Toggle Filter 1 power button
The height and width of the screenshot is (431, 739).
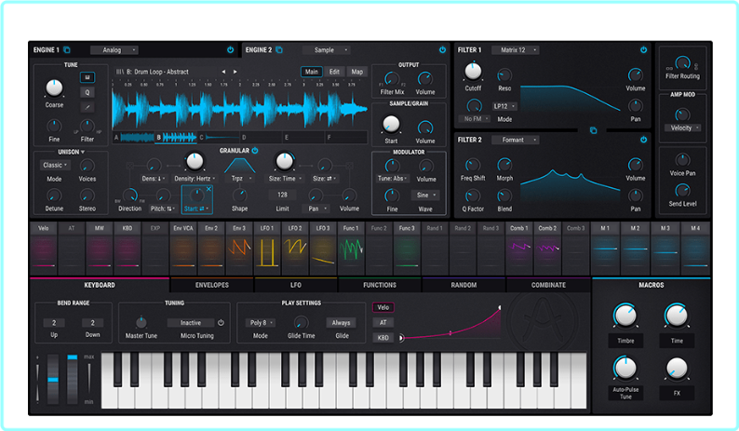642,49
